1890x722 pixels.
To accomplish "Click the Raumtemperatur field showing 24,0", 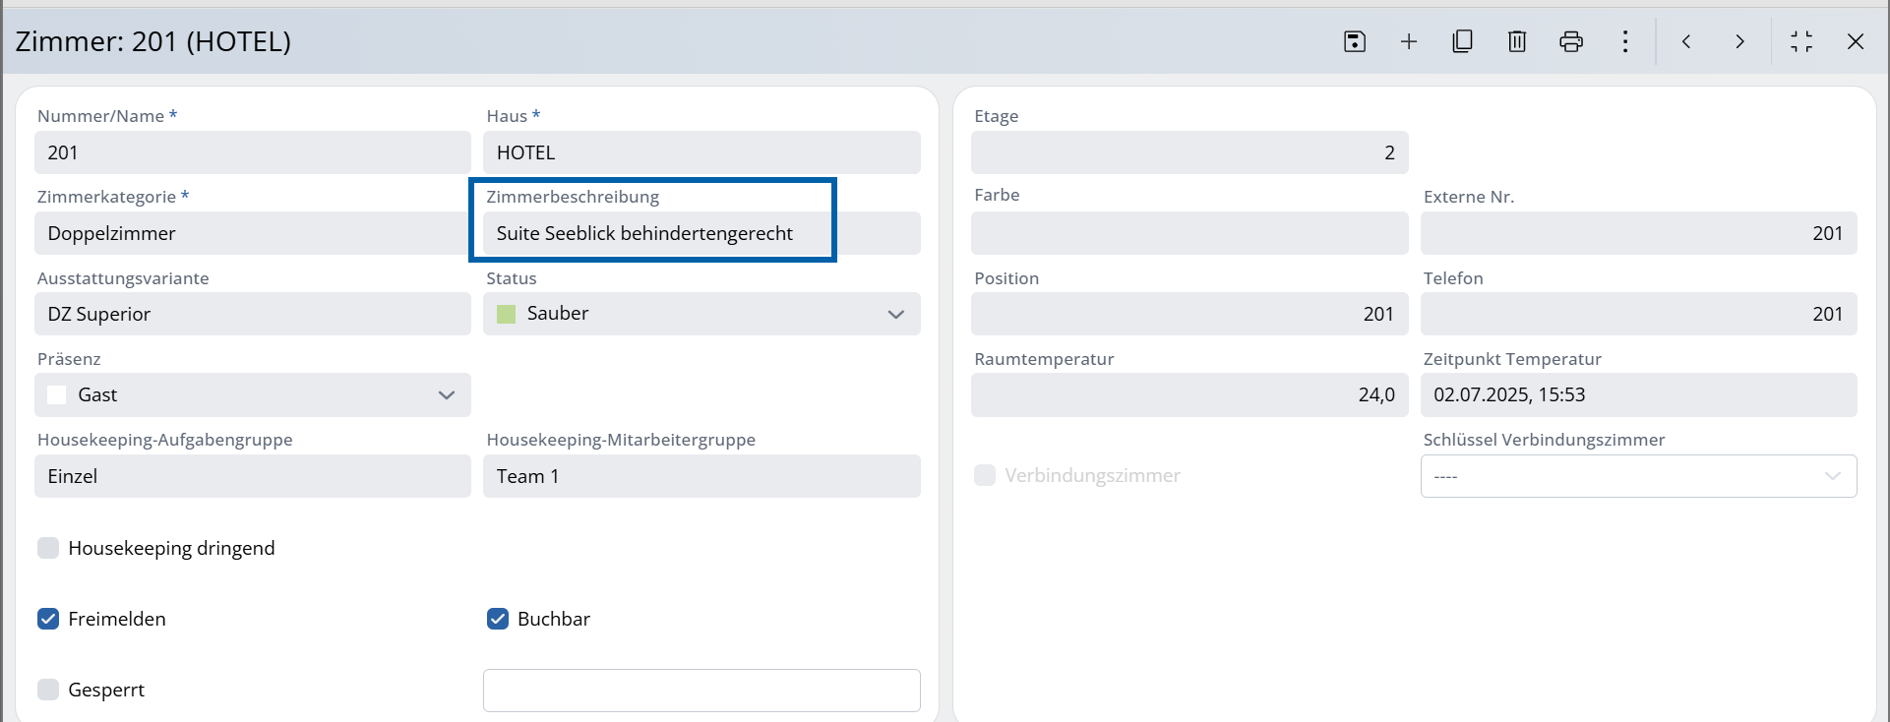I will [x=1189, y=394].
